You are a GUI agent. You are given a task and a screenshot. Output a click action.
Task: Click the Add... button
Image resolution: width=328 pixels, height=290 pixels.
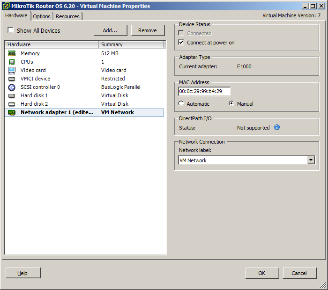pos(110,30)
